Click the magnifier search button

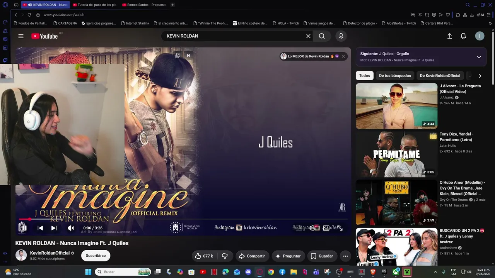click(322, 36)
